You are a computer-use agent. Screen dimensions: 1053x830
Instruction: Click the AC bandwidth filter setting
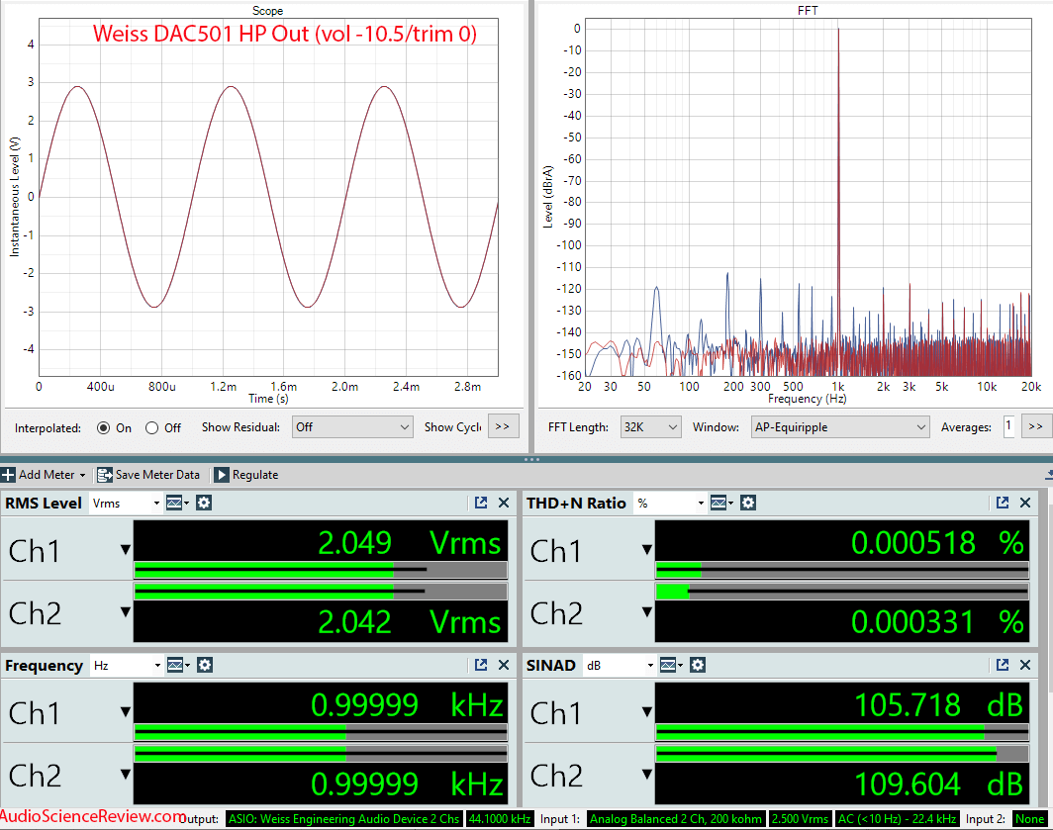(898, 818)
